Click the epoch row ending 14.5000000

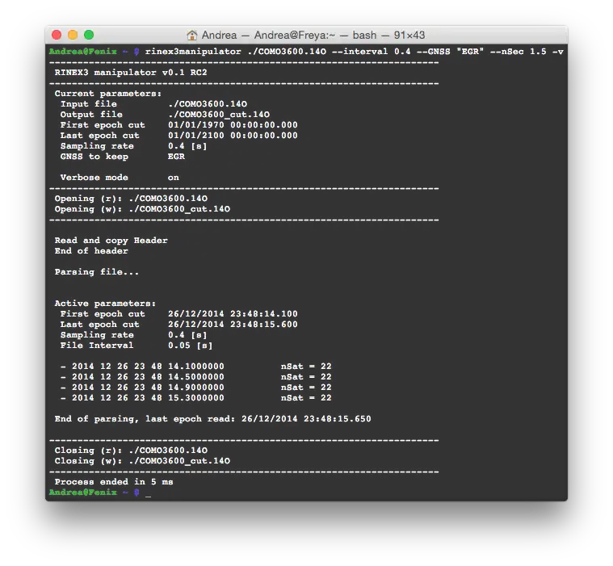tap(196, 377)
